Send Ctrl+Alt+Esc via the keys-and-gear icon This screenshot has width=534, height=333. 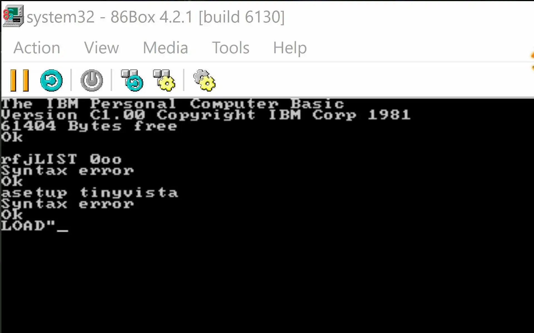(x=164, y=80)
